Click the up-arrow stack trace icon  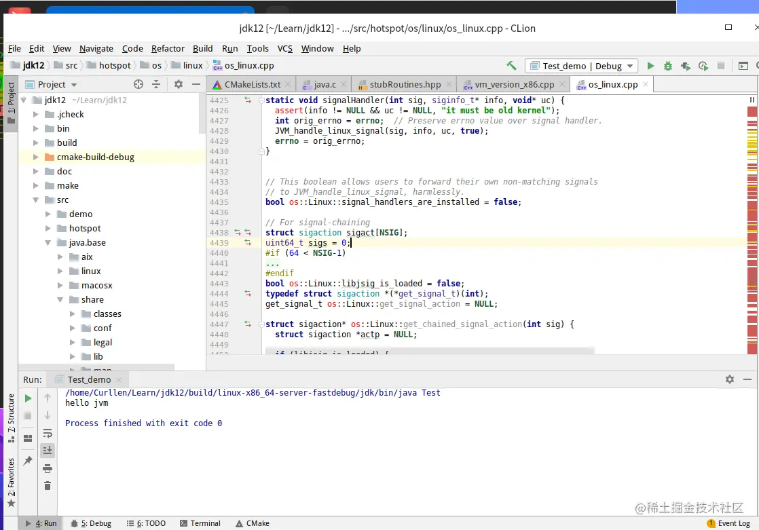tap(48, 398)
